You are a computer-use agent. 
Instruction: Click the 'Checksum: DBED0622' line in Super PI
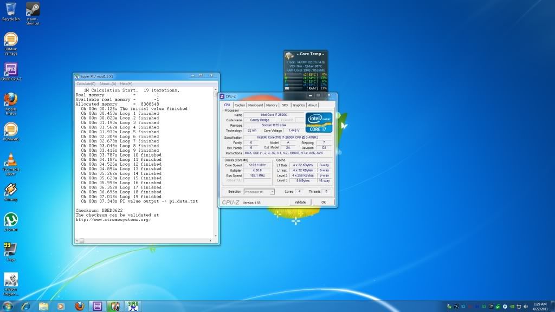pos(99,211)
